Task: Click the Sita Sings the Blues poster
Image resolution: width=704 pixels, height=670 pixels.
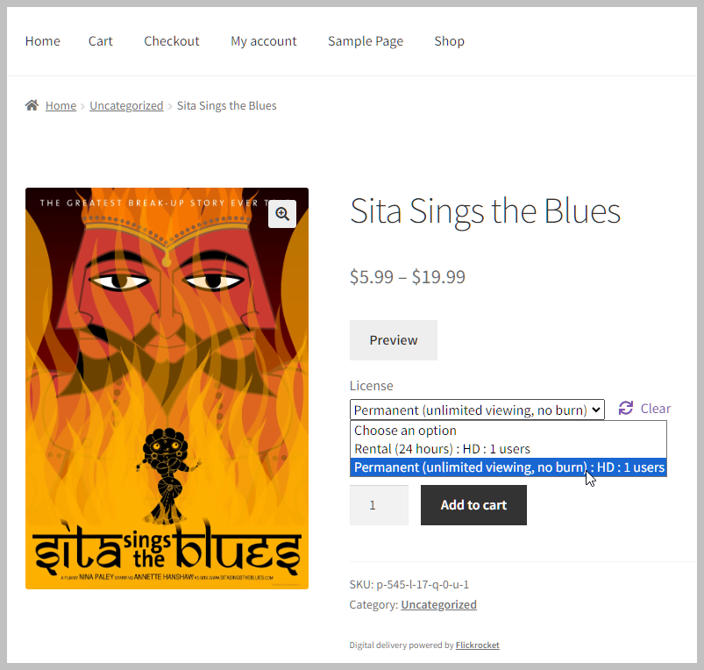Action: (167, 388)
